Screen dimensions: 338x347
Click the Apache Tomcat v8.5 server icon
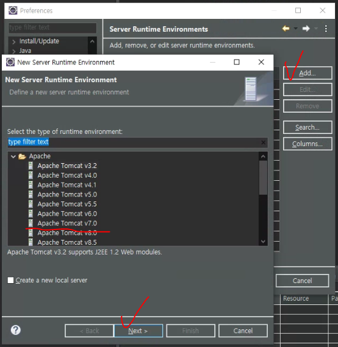click(x=31, y=242)
